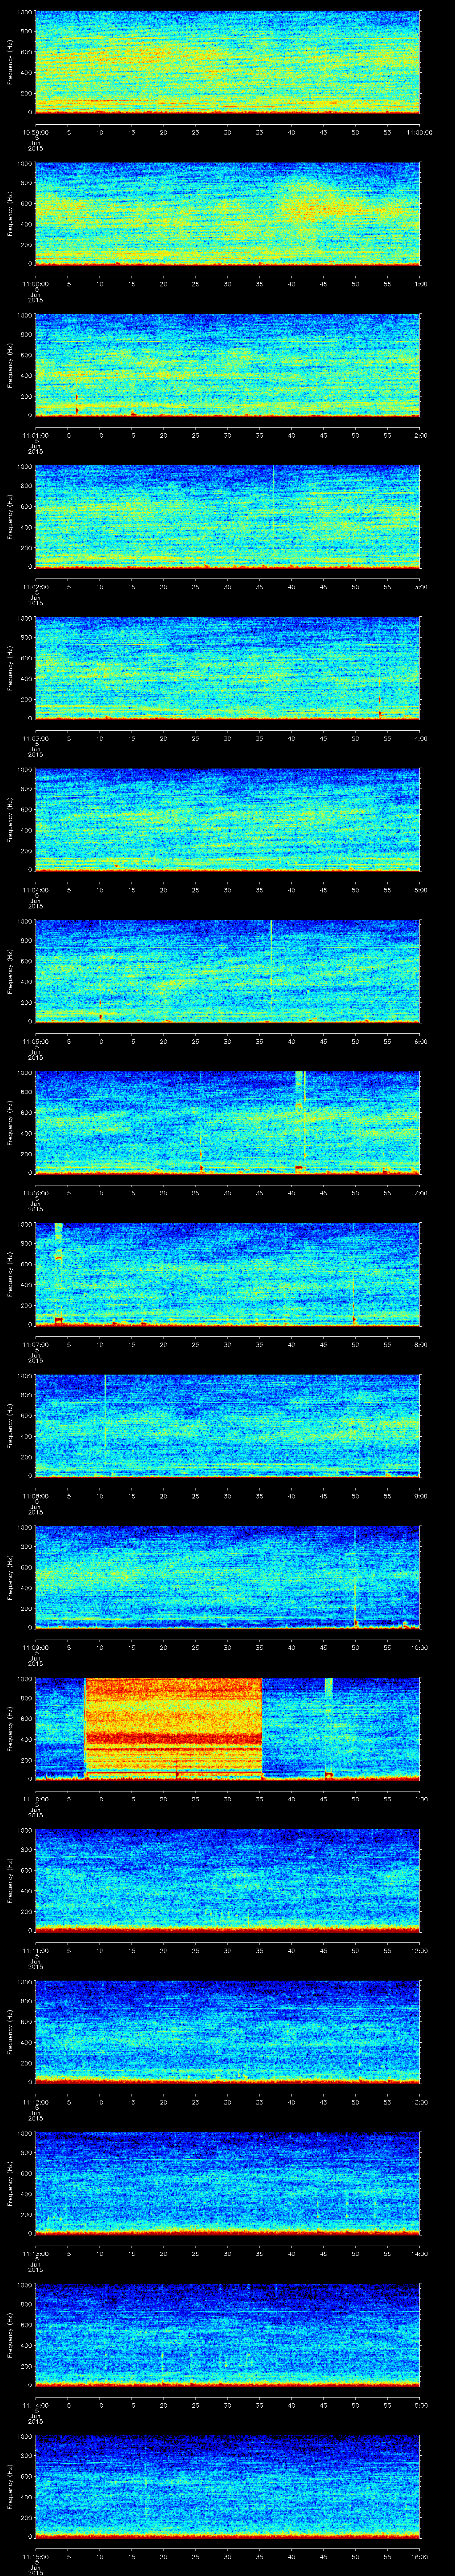Click the 11:03:00 start time label
Viewport: 455px width, 2576px height.
pyautogui.click(x=35, y=738)
